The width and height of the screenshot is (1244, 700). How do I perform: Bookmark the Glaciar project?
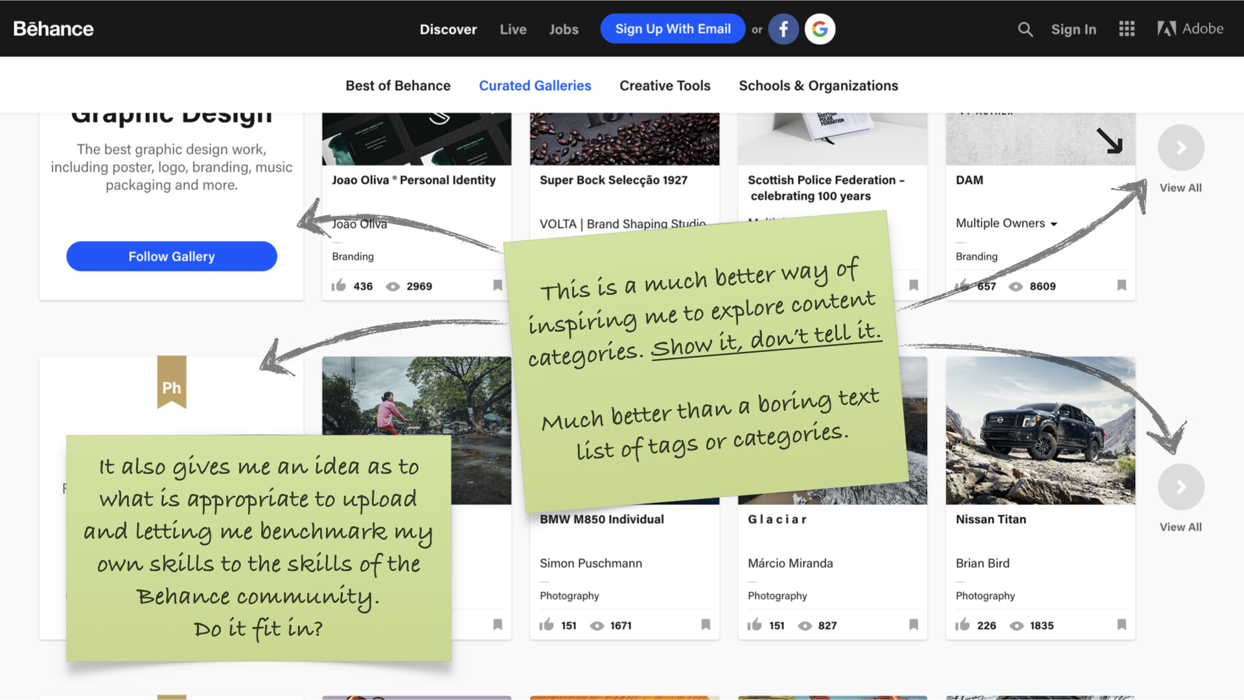[x=914, y=625]
